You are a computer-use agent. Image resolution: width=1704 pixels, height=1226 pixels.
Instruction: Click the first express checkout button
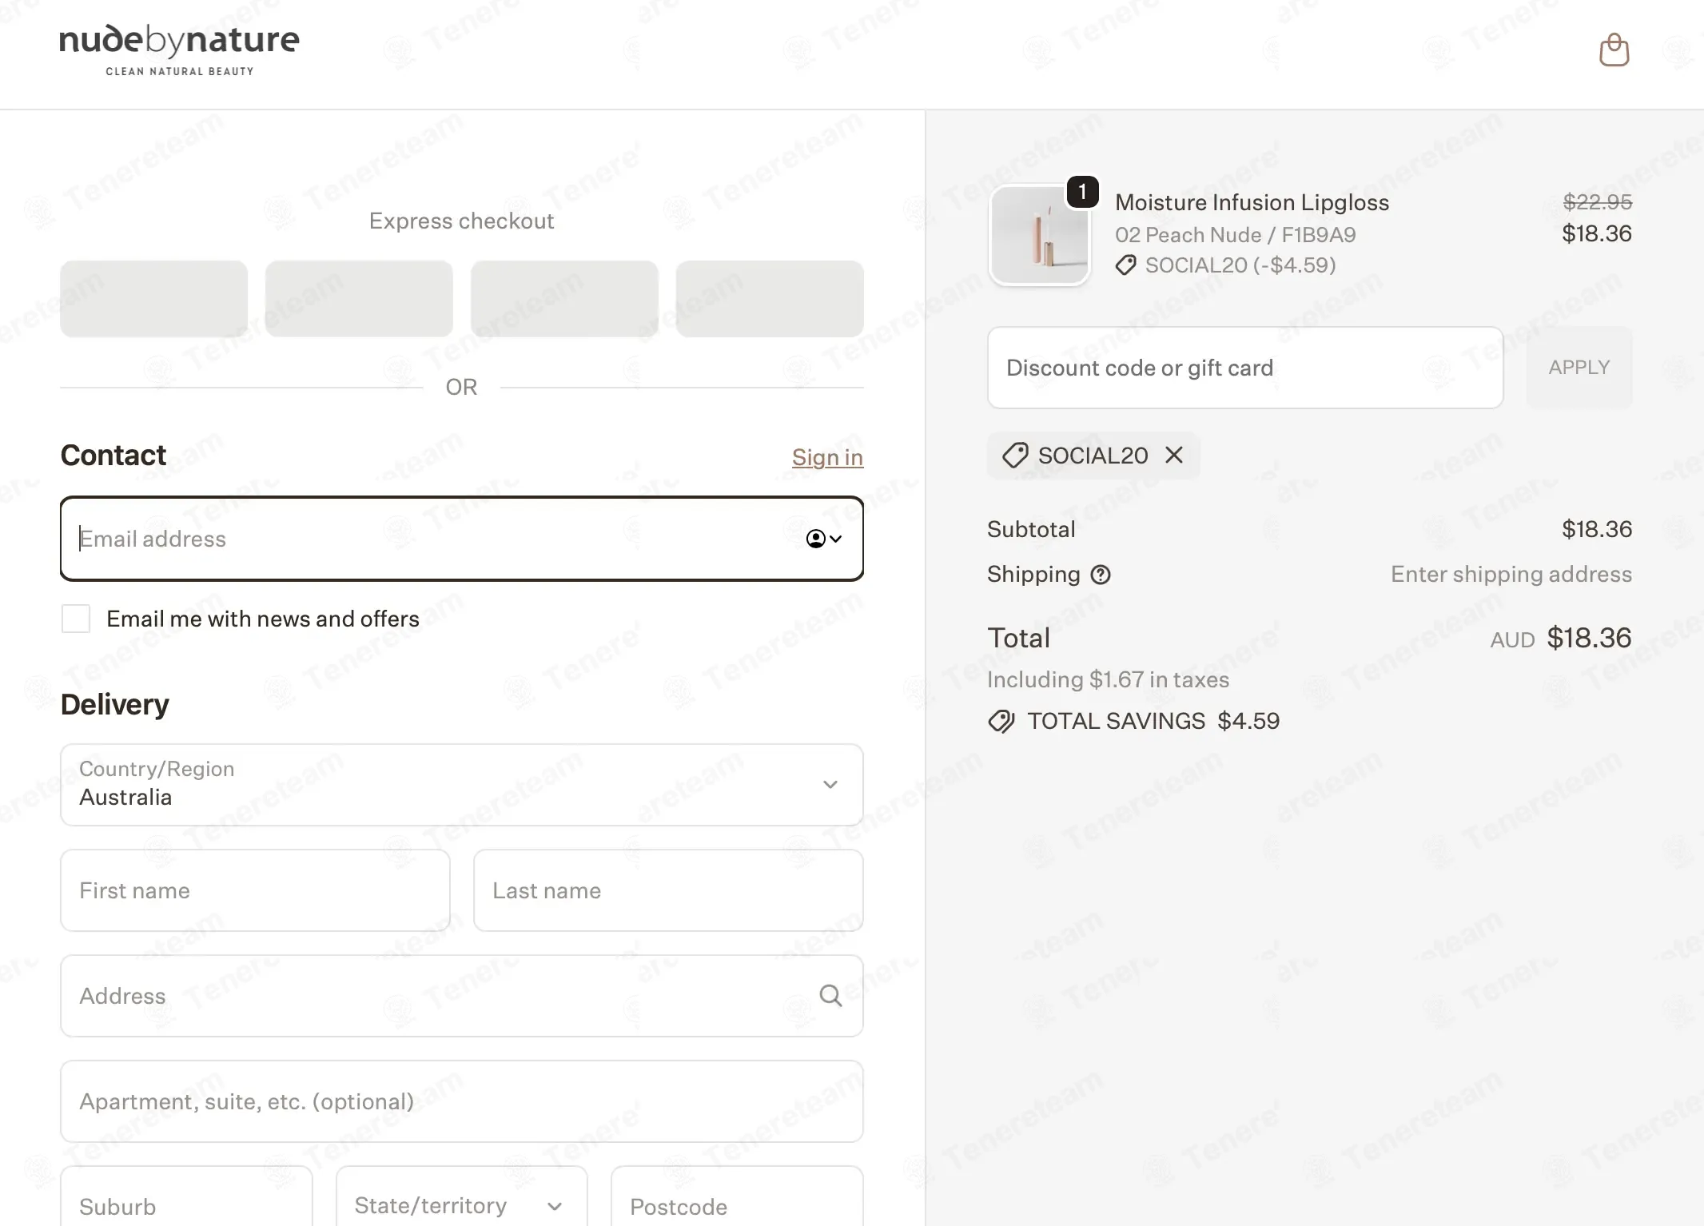[154, 299]
